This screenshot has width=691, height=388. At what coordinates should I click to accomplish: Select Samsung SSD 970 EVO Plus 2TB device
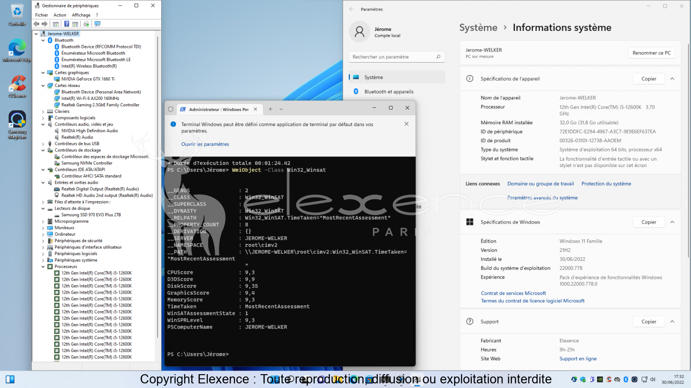click(91, 215)
